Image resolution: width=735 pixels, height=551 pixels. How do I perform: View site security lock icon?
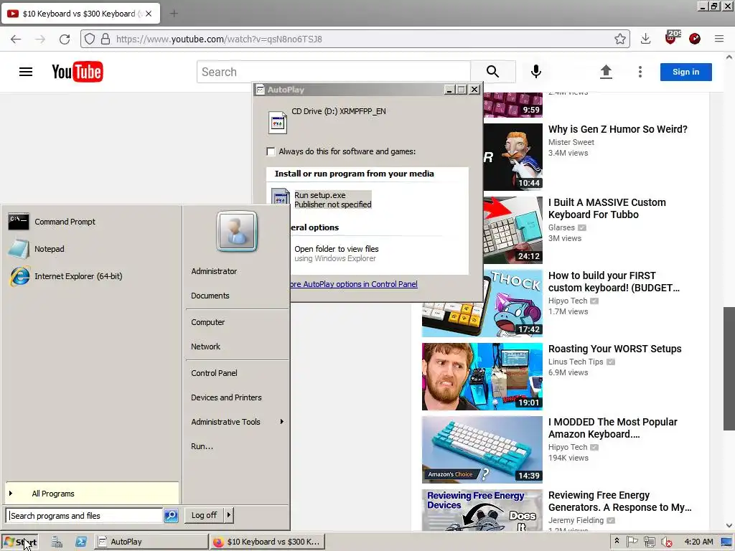106,39
